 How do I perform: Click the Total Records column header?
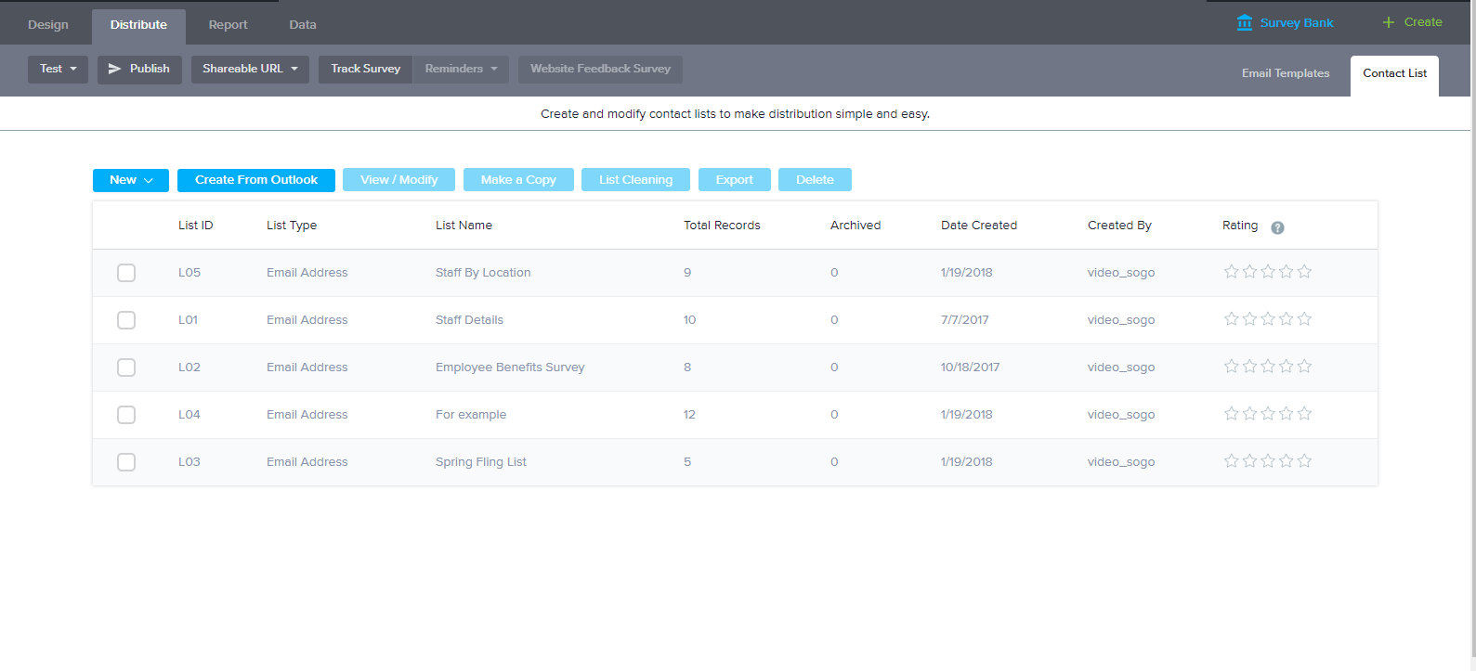tap(722, 226)
